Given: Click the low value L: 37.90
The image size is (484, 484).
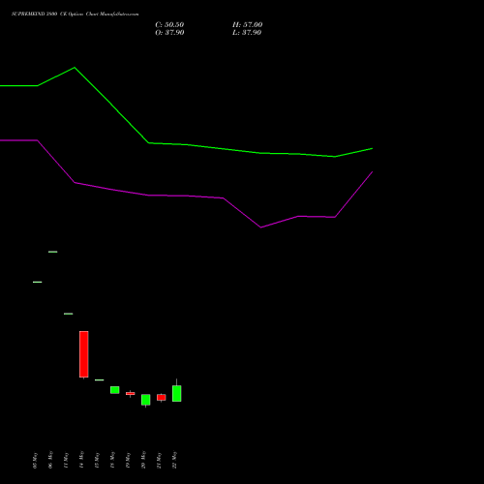Looking at the screenshot, I should 247,33.
